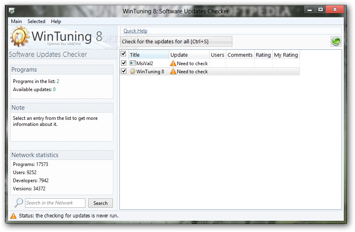
Task: Sort by the Update column header
Action: click(x=189, y=55)
